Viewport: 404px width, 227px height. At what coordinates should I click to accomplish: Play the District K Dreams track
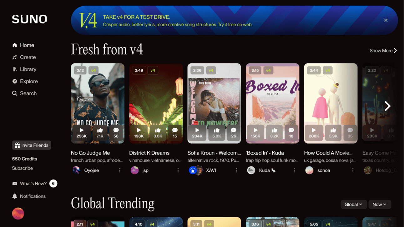click(139, 132)
